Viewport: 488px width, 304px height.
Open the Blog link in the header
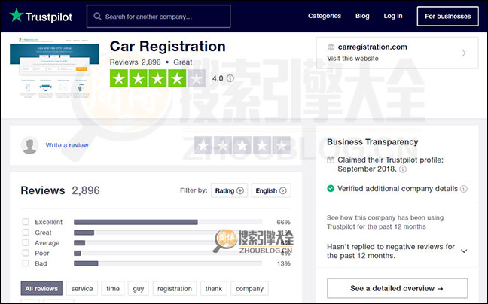tap(362, 16)
